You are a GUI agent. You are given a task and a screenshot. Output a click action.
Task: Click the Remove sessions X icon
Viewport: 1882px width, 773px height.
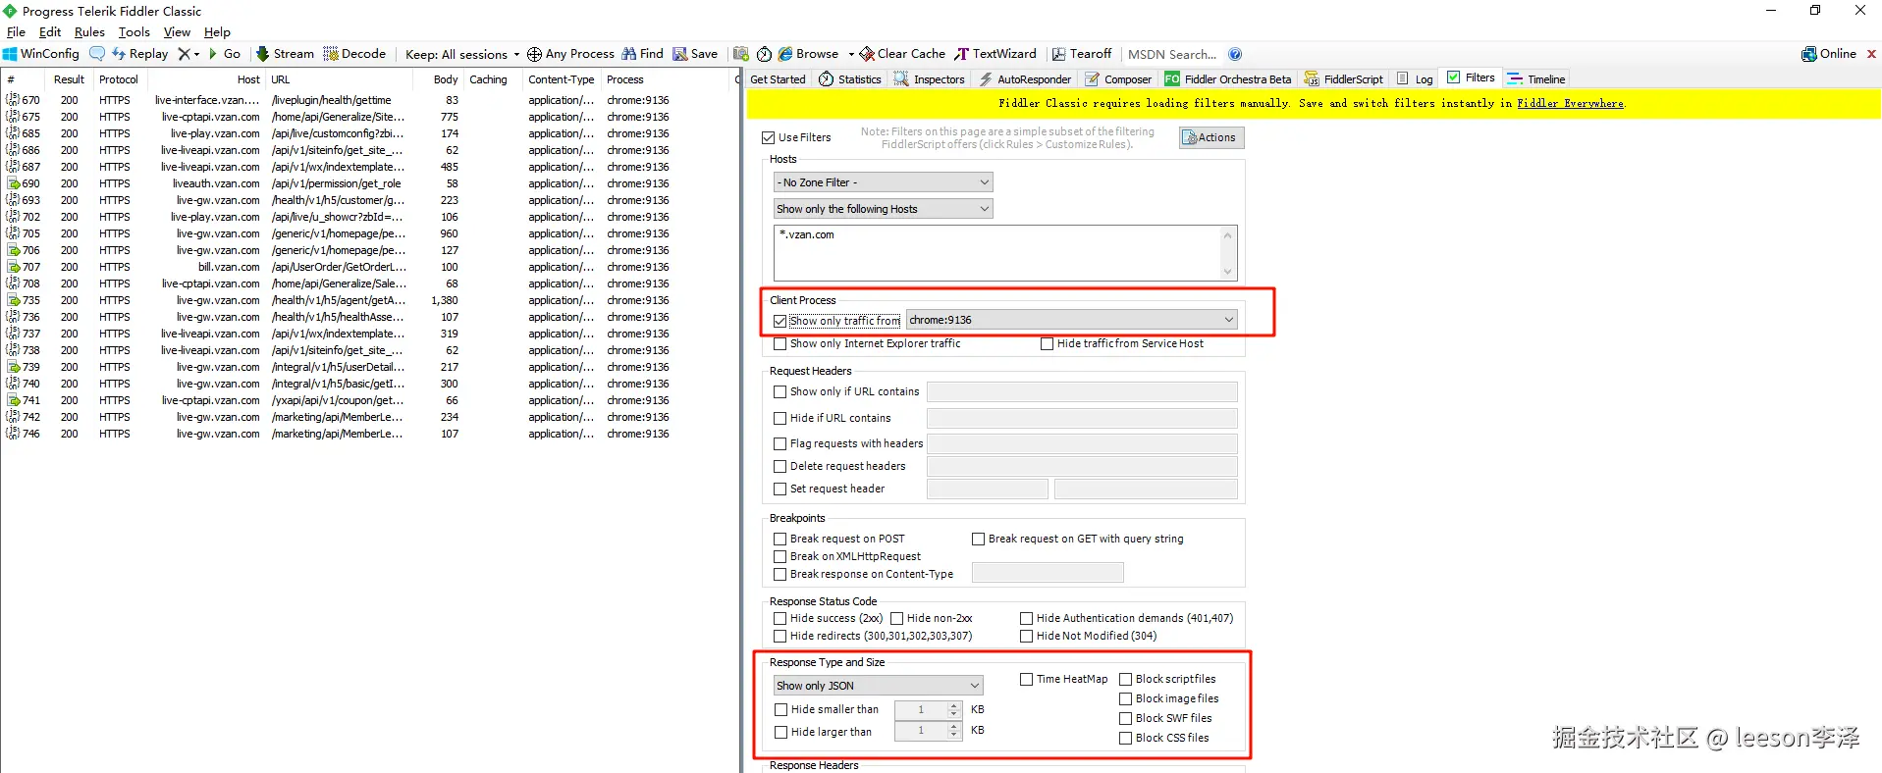click(x=185, y=54)
